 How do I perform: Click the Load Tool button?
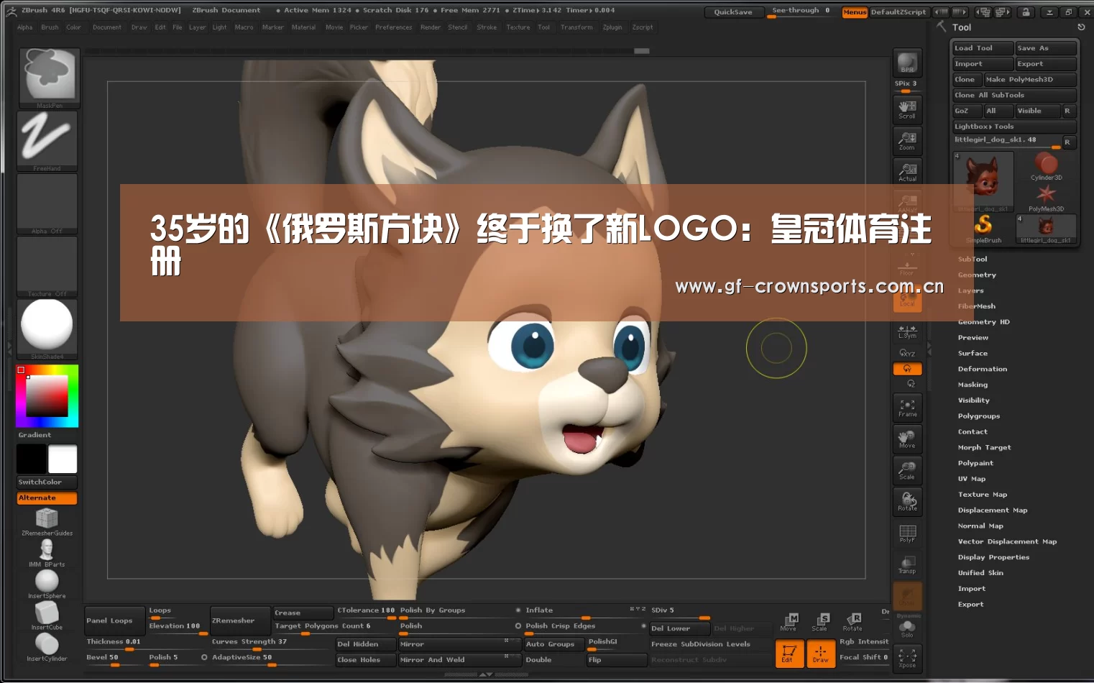pyautogui.click(x=983, y=48)
